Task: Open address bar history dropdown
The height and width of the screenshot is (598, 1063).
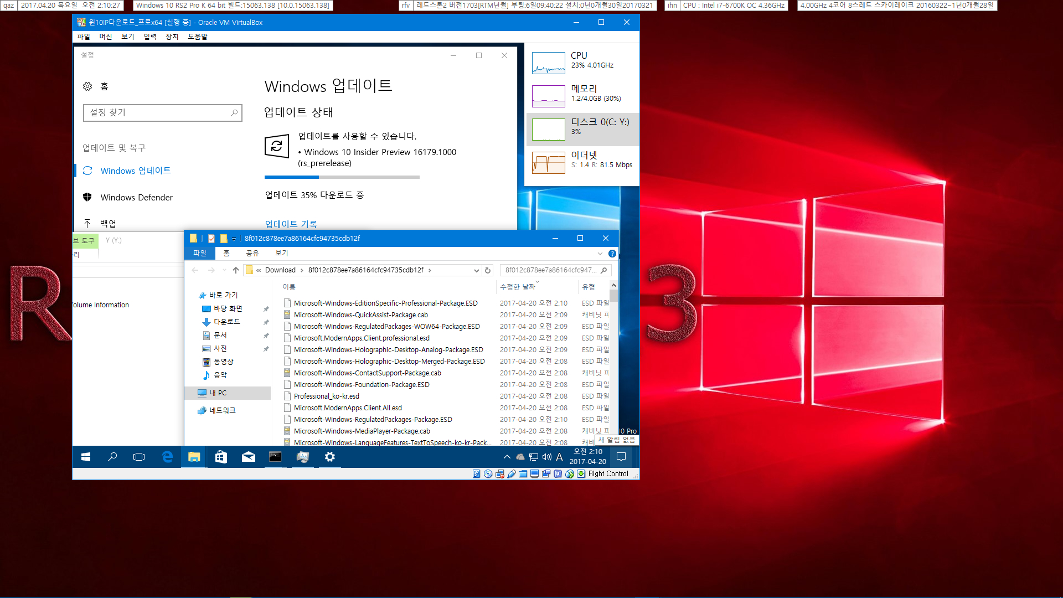Action: 476,270
